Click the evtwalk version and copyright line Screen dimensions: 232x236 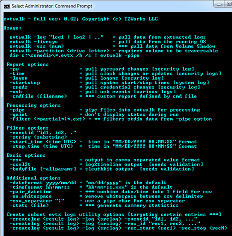coord(81,19)
